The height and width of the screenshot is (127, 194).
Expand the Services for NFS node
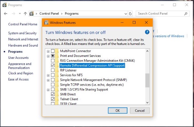pyautogui.click(x=48, y=75)
